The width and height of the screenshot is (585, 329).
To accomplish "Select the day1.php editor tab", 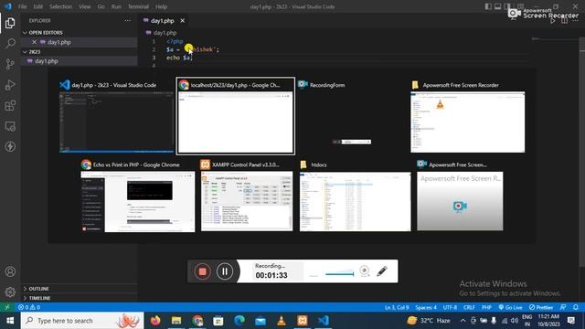I will [x=163, y=20].
